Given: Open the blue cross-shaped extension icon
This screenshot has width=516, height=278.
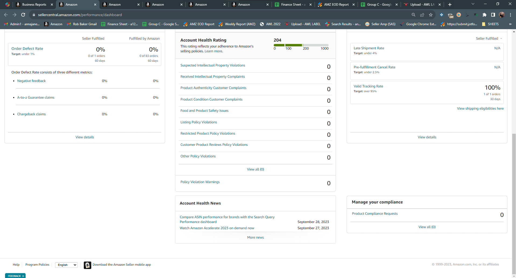Looking at the screenshot, I should [442, 15].
